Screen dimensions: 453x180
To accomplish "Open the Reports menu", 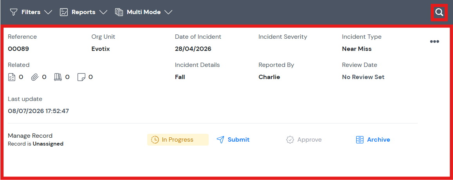I will [83, 12].
